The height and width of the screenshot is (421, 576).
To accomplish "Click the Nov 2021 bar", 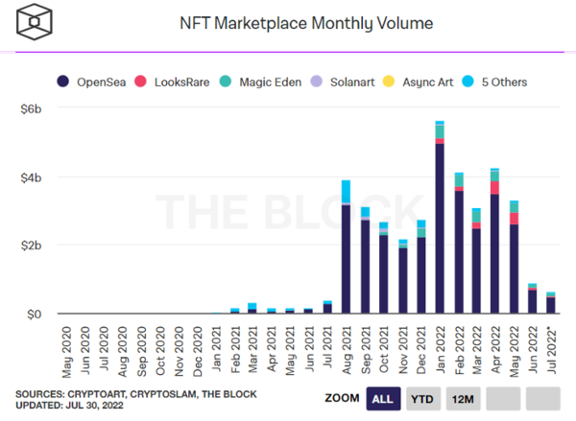I will coord(403,276).
